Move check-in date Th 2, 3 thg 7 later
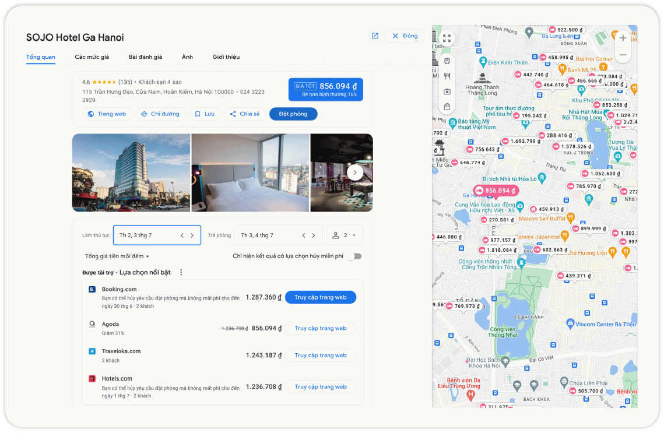The width and height of the screenshot is (664, 433). [192, 235]
